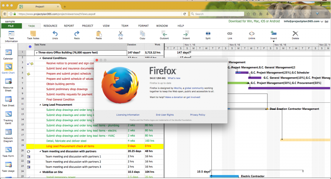
Task: Open Mozilla link in About dialog
Action: coord(178,88)
